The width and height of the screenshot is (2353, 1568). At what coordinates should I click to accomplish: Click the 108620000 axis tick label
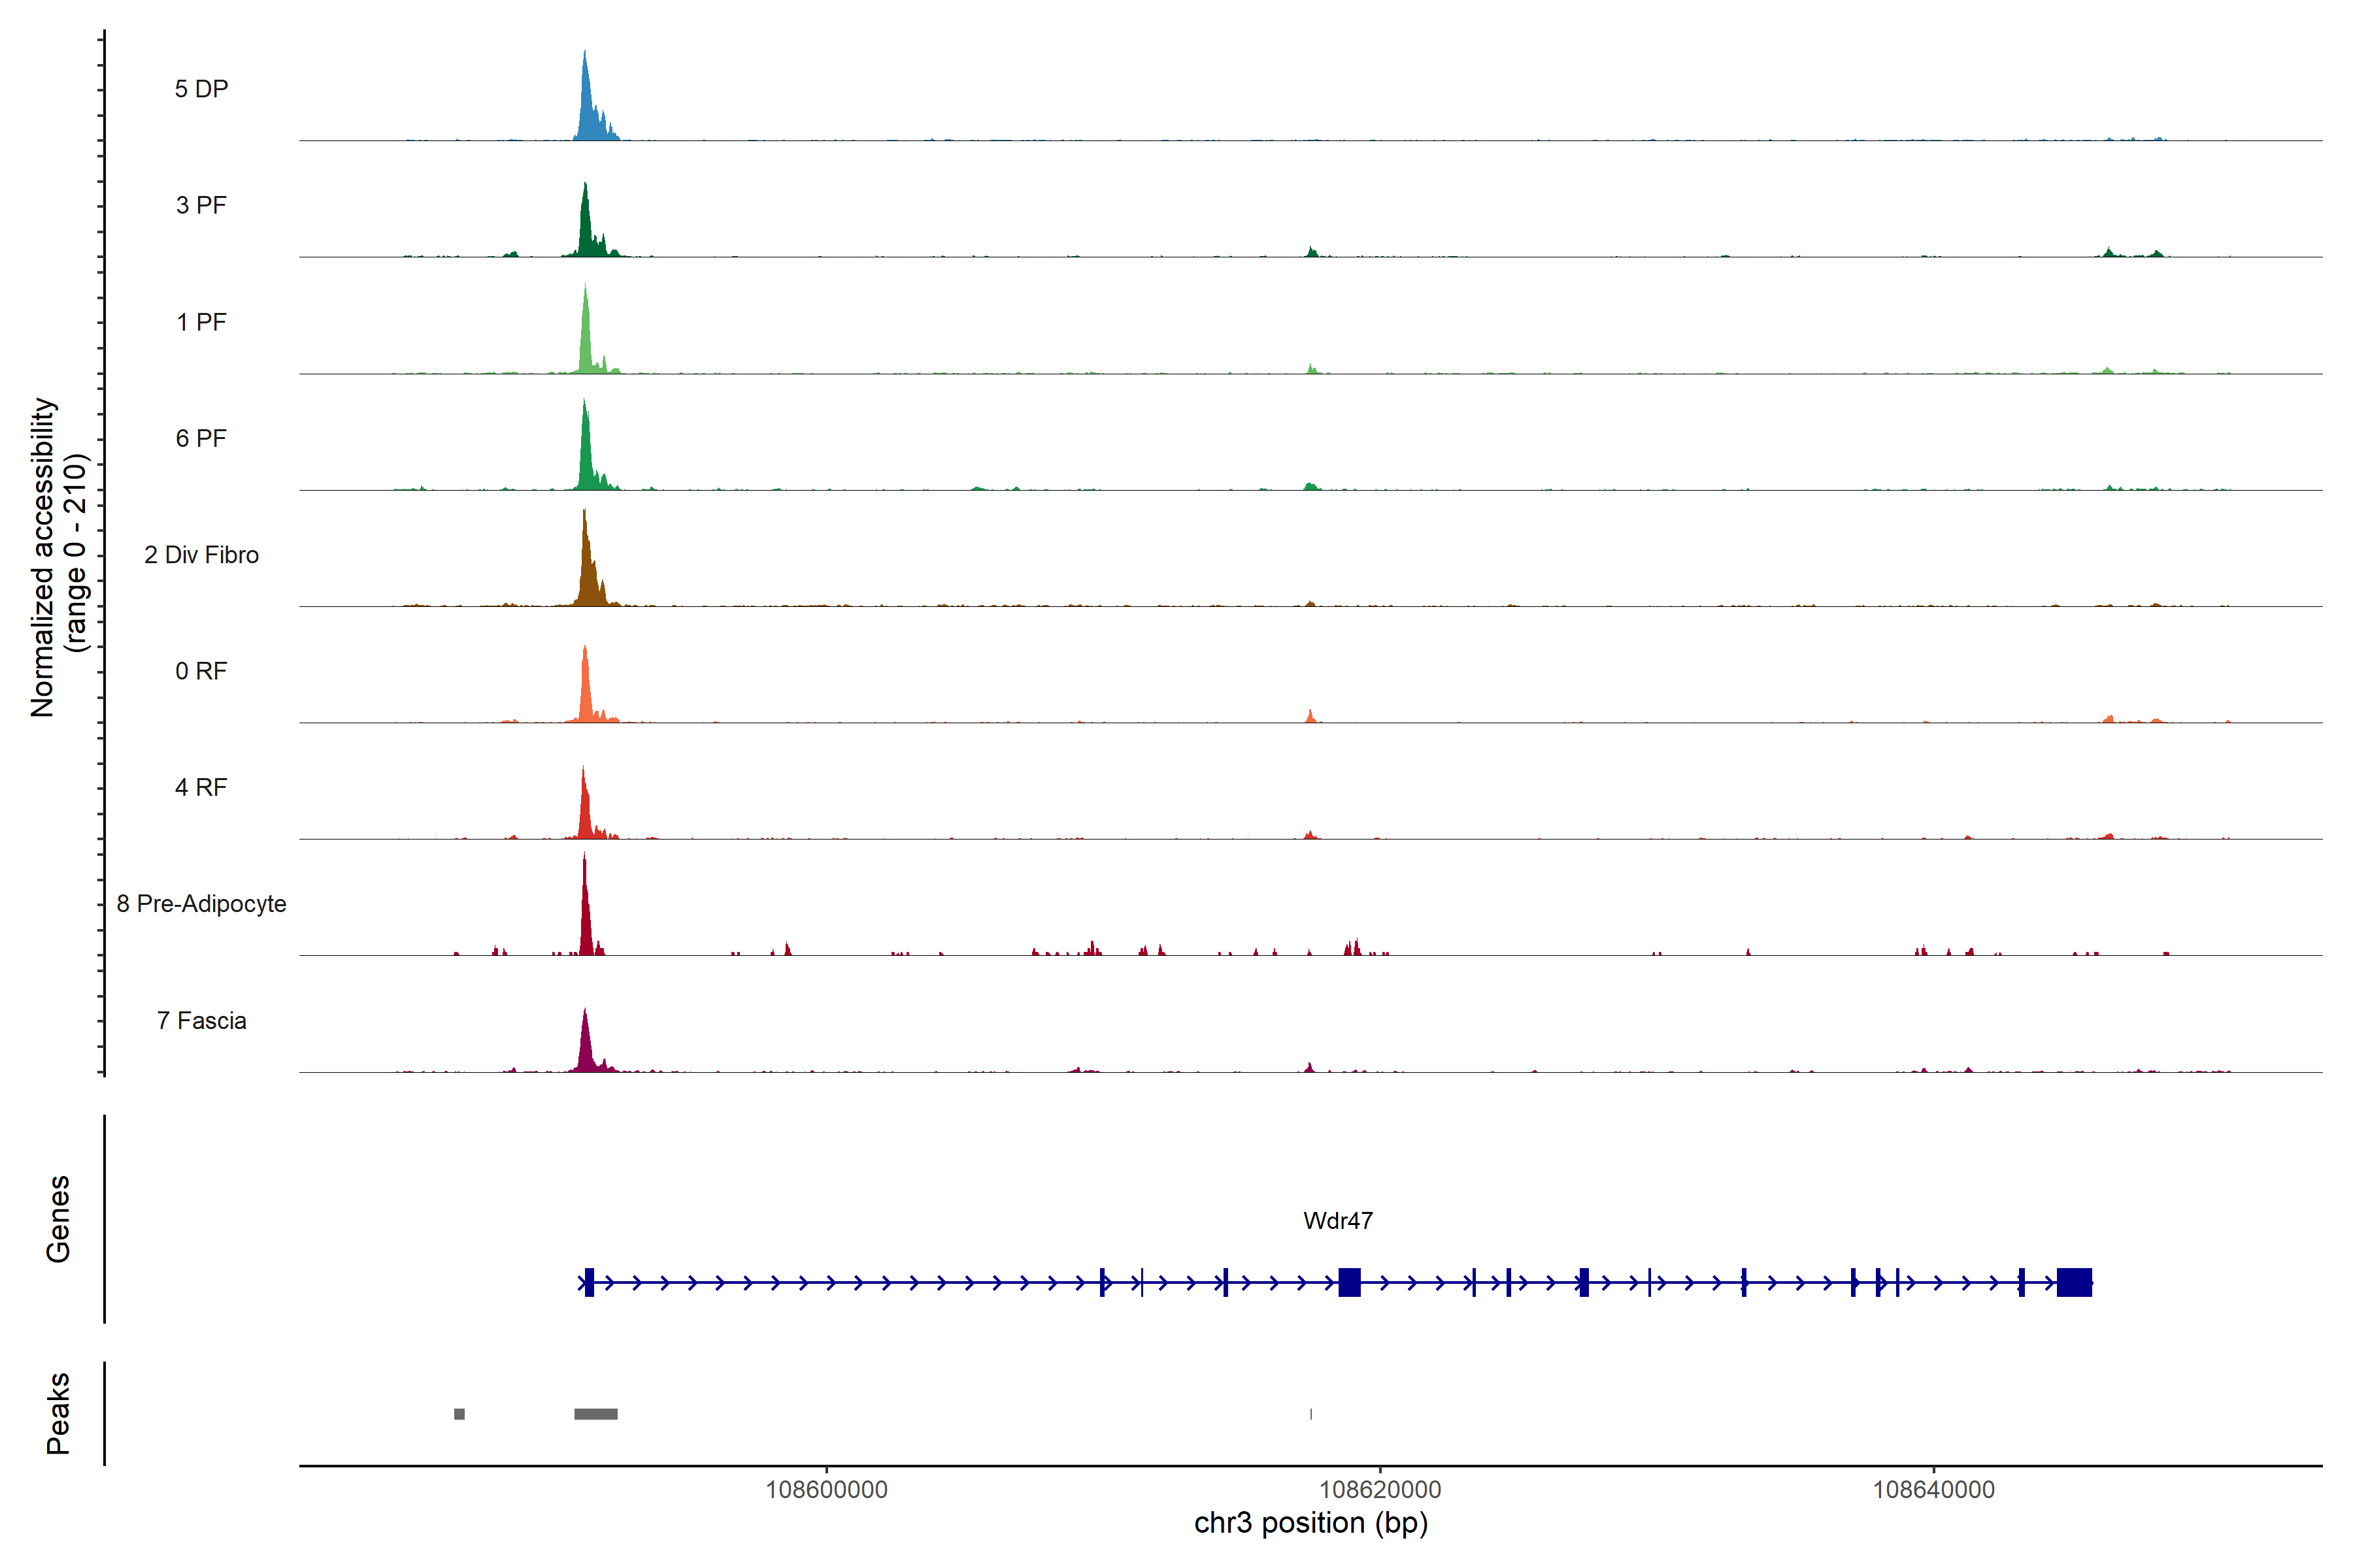1380,1489
